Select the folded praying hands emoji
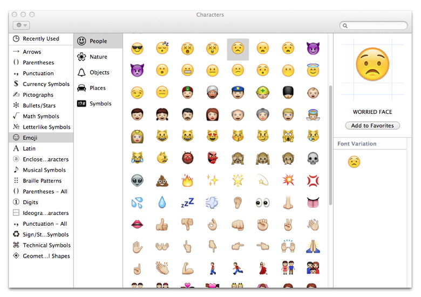 click(x=313, y=247)
